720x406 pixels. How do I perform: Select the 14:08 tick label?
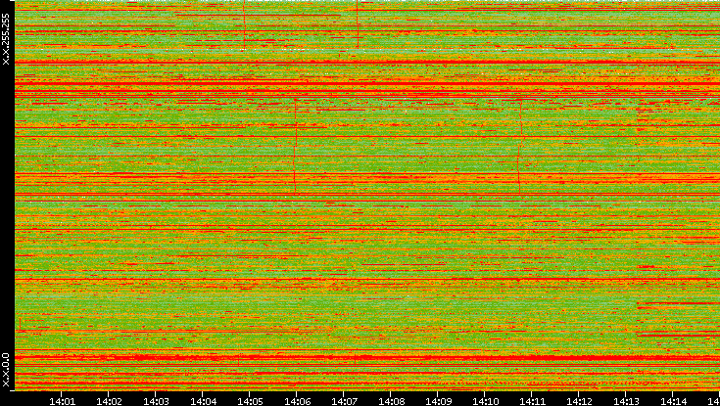pyautogui.click(x=391, y=401)
